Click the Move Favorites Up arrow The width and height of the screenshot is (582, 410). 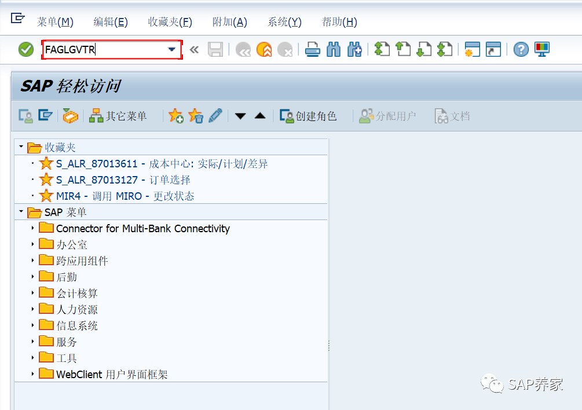coord(260,116)
